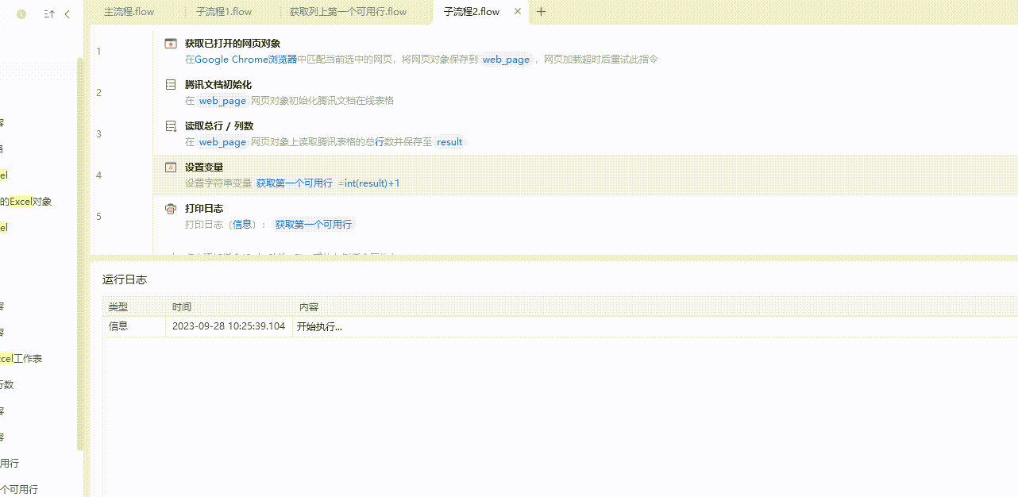Click the web page icon of step 1
This screenshot has height=497, width=1018.
(x=170, y=44)
